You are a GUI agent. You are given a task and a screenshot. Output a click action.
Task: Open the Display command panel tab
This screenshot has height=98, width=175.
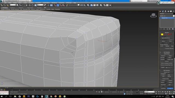pyautogui.click(x=171, y=11)
